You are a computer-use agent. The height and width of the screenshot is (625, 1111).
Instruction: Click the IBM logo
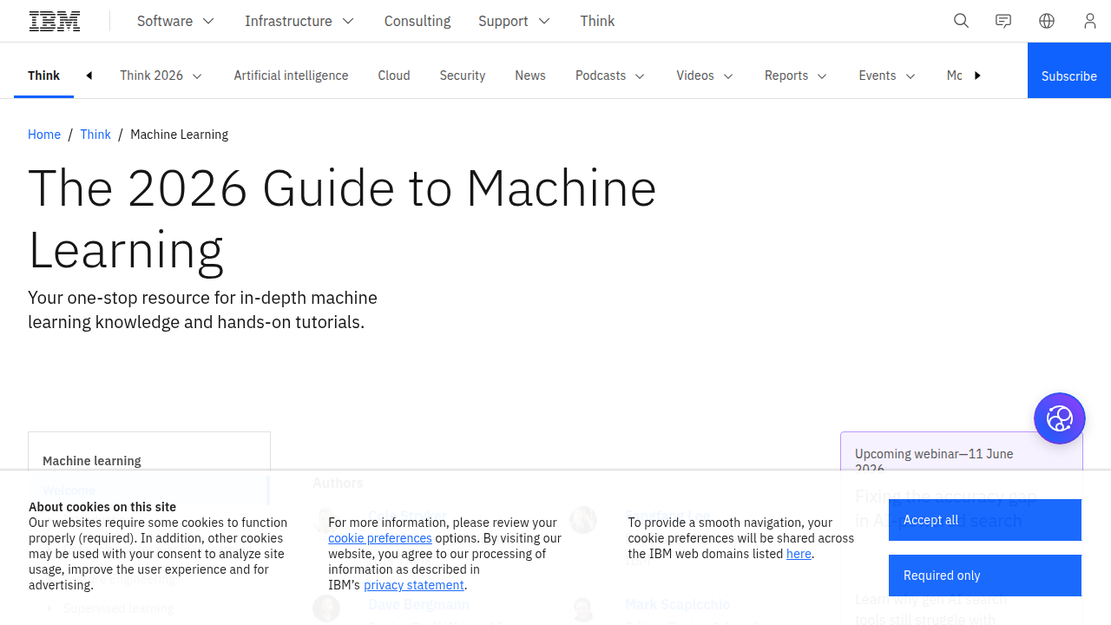(x=55, y=21)
